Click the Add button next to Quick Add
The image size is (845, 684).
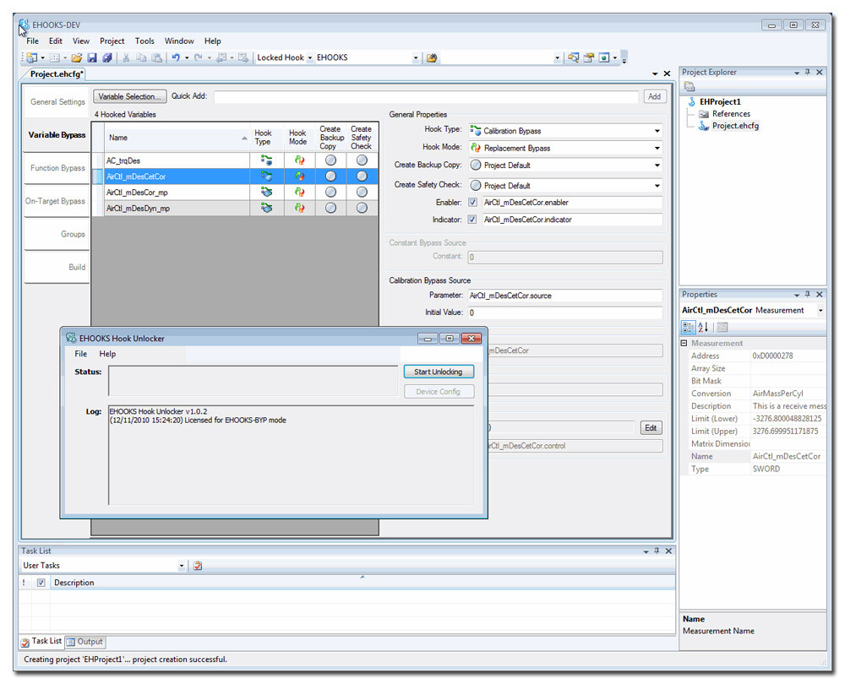(x=655, y=96)
